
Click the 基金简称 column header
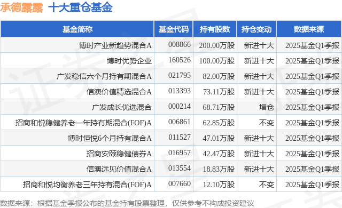coord(77,29)
